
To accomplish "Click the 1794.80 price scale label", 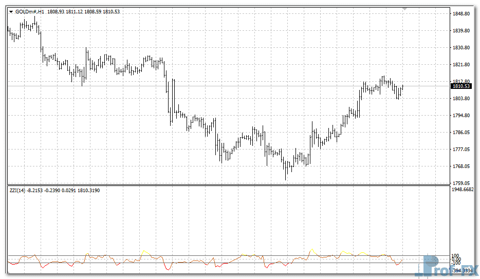I will 461,116.
